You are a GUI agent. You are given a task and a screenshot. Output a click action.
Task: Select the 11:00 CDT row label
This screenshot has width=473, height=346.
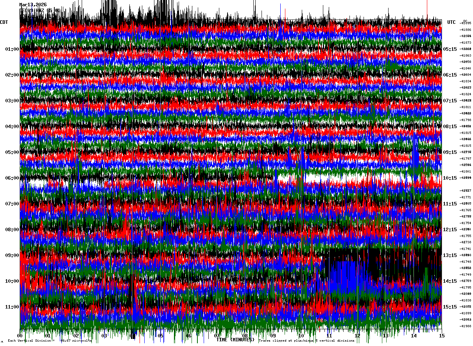12,307
